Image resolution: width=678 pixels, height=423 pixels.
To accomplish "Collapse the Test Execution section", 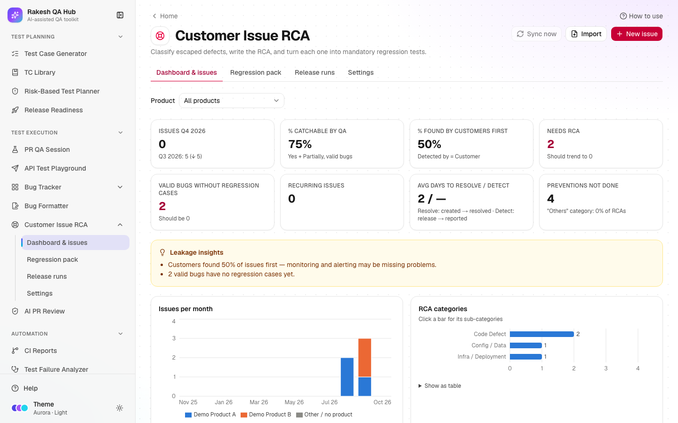I will coord(121,133).
